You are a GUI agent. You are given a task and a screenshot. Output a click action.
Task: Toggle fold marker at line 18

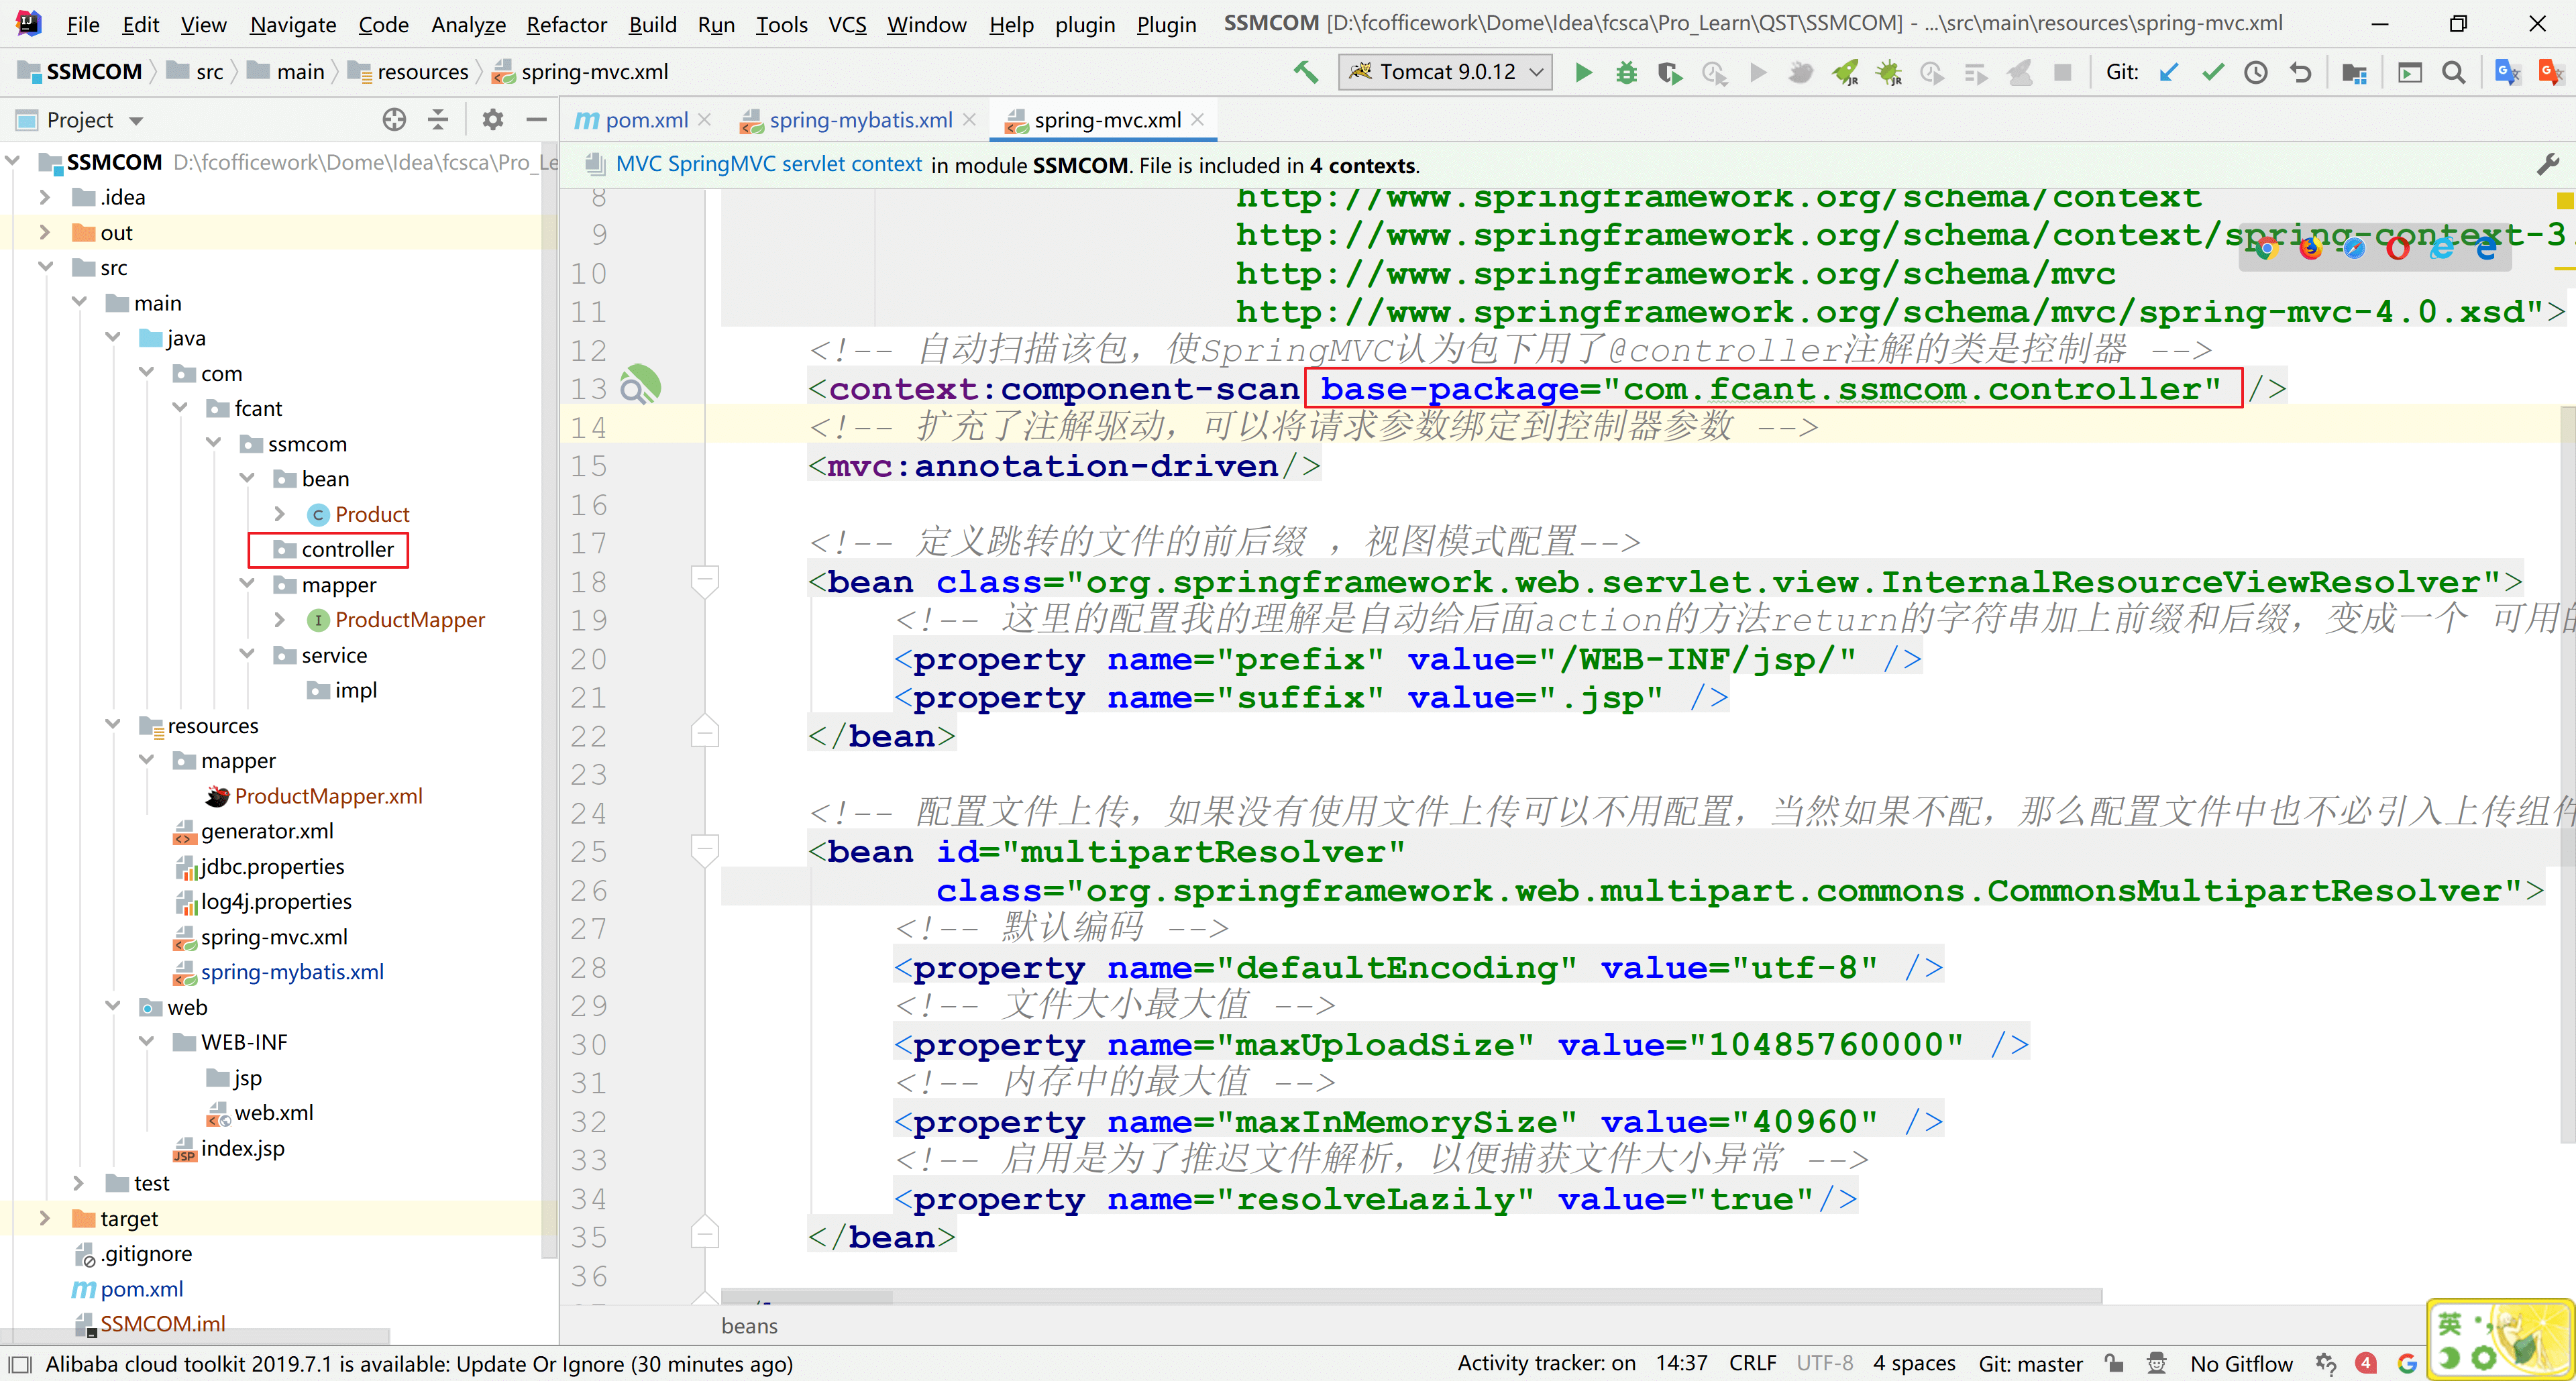(x=704, y=581)
